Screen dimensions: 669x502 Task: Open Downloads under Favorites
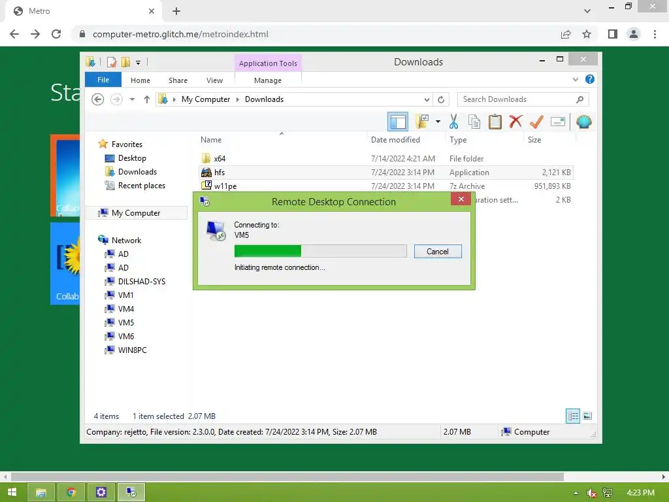(x=137, y=172)
